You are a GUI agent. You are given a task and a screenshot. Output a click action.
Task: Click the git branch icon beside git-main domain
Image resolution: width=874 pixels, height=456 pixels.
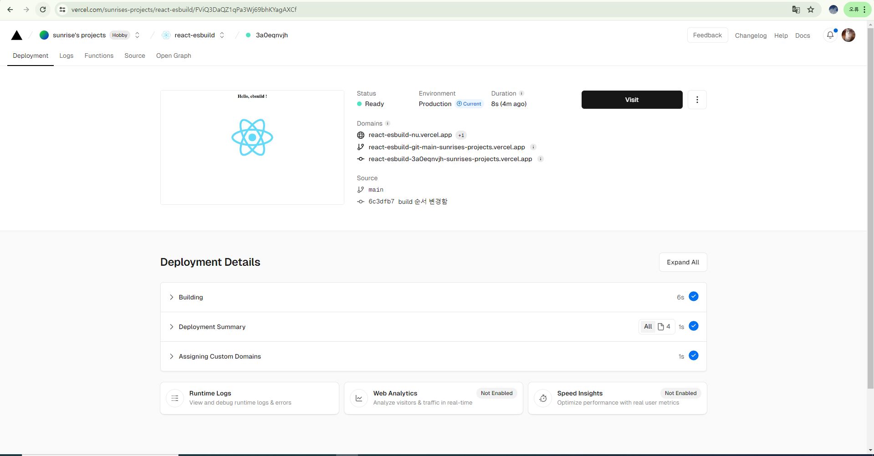click(x=361, y=147)
